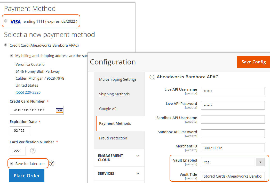This screenshot has width=270, height=183.
Task: Edit the Merchant ID field
Action: pyautogui.click(x=233, y=148)
